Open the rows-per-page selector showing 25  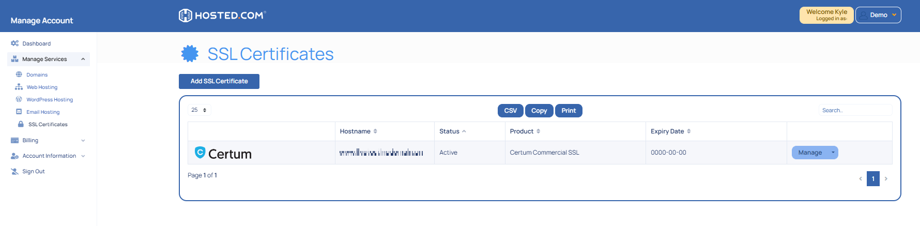[199, 110]
